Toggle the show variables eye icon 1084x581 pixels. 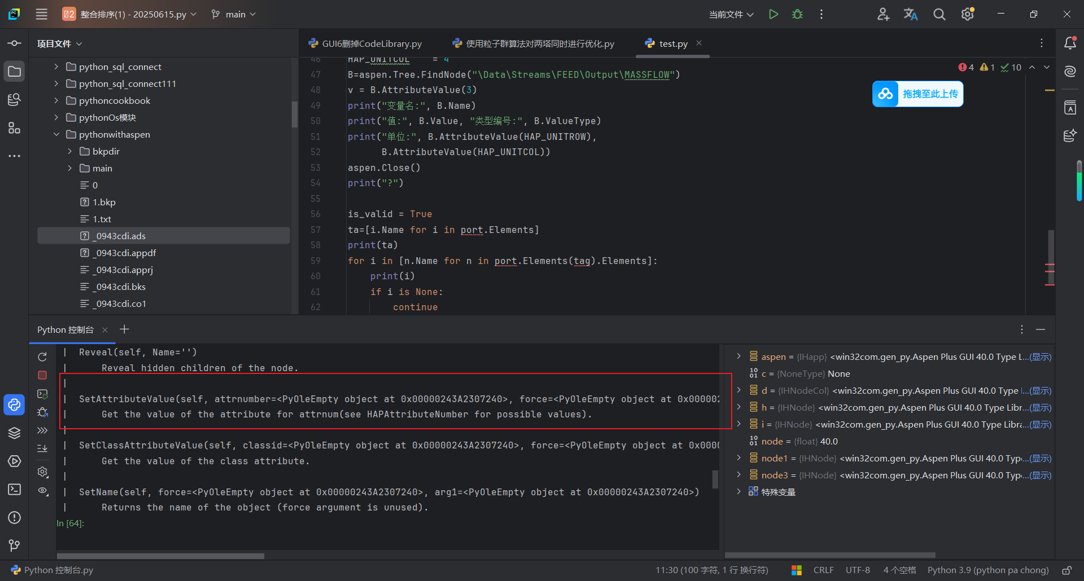tap(42, 490)
